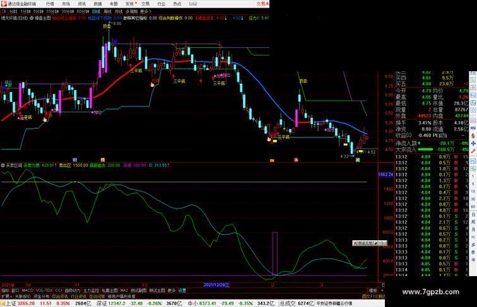Click the 平安证券 server status entry
The width and height of the screenshot is (477, 307).
coord(334,304)
